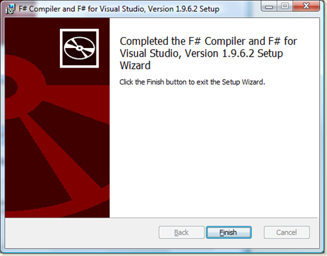Click 'Version 1.9.6.2 Setup' in the heading
The width and height of the screenshot is (327, 256).
(x=234, y=54)
